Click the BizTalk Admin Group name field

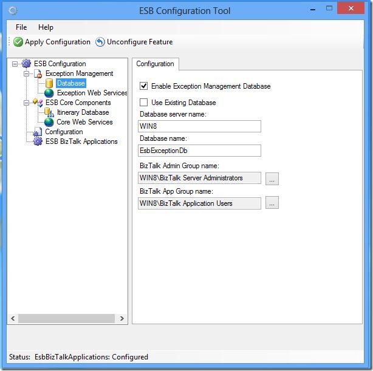coord(199,178)
